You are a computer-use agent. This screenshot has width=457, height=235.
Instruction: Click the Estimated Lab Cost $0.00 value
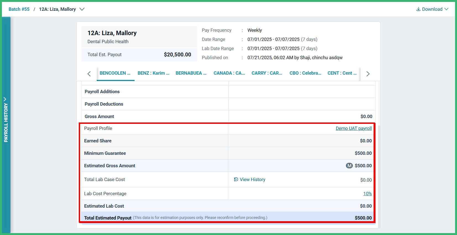coord(366,206)
